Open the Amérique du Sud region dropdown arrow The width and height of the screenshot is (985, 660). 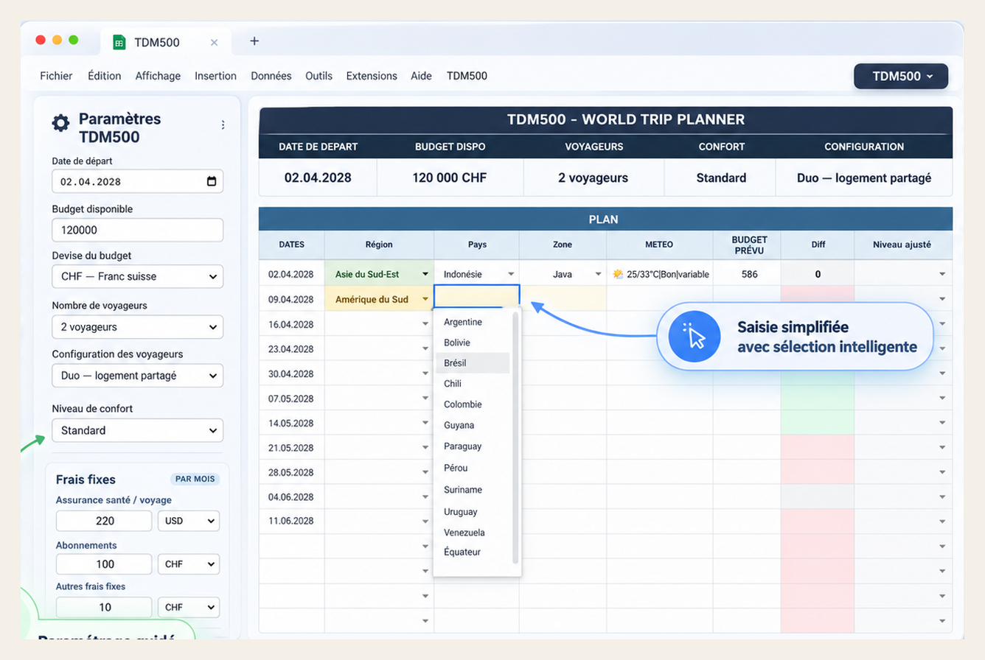(425, 299)
